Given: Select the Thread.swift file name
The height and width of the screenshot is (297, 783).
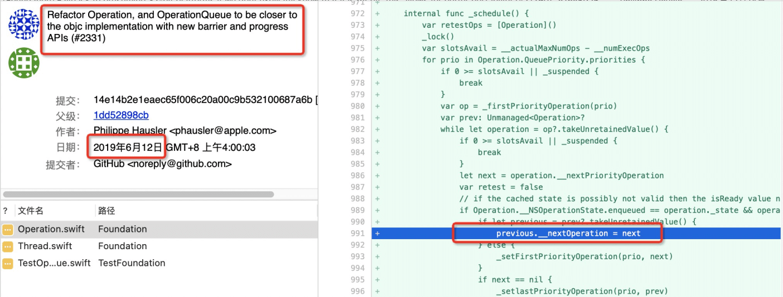Looking at the screenshot, I should pyautogui.click(x=45, y=246).
